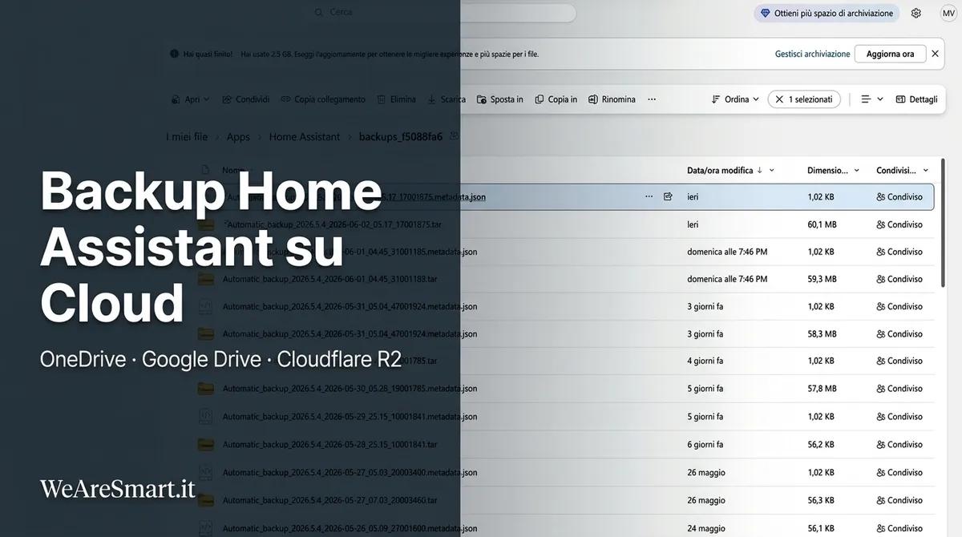Click Sposta in toolbar button
Image resolution: width=962 pixels, height=537 pixels.
point(499,99)
